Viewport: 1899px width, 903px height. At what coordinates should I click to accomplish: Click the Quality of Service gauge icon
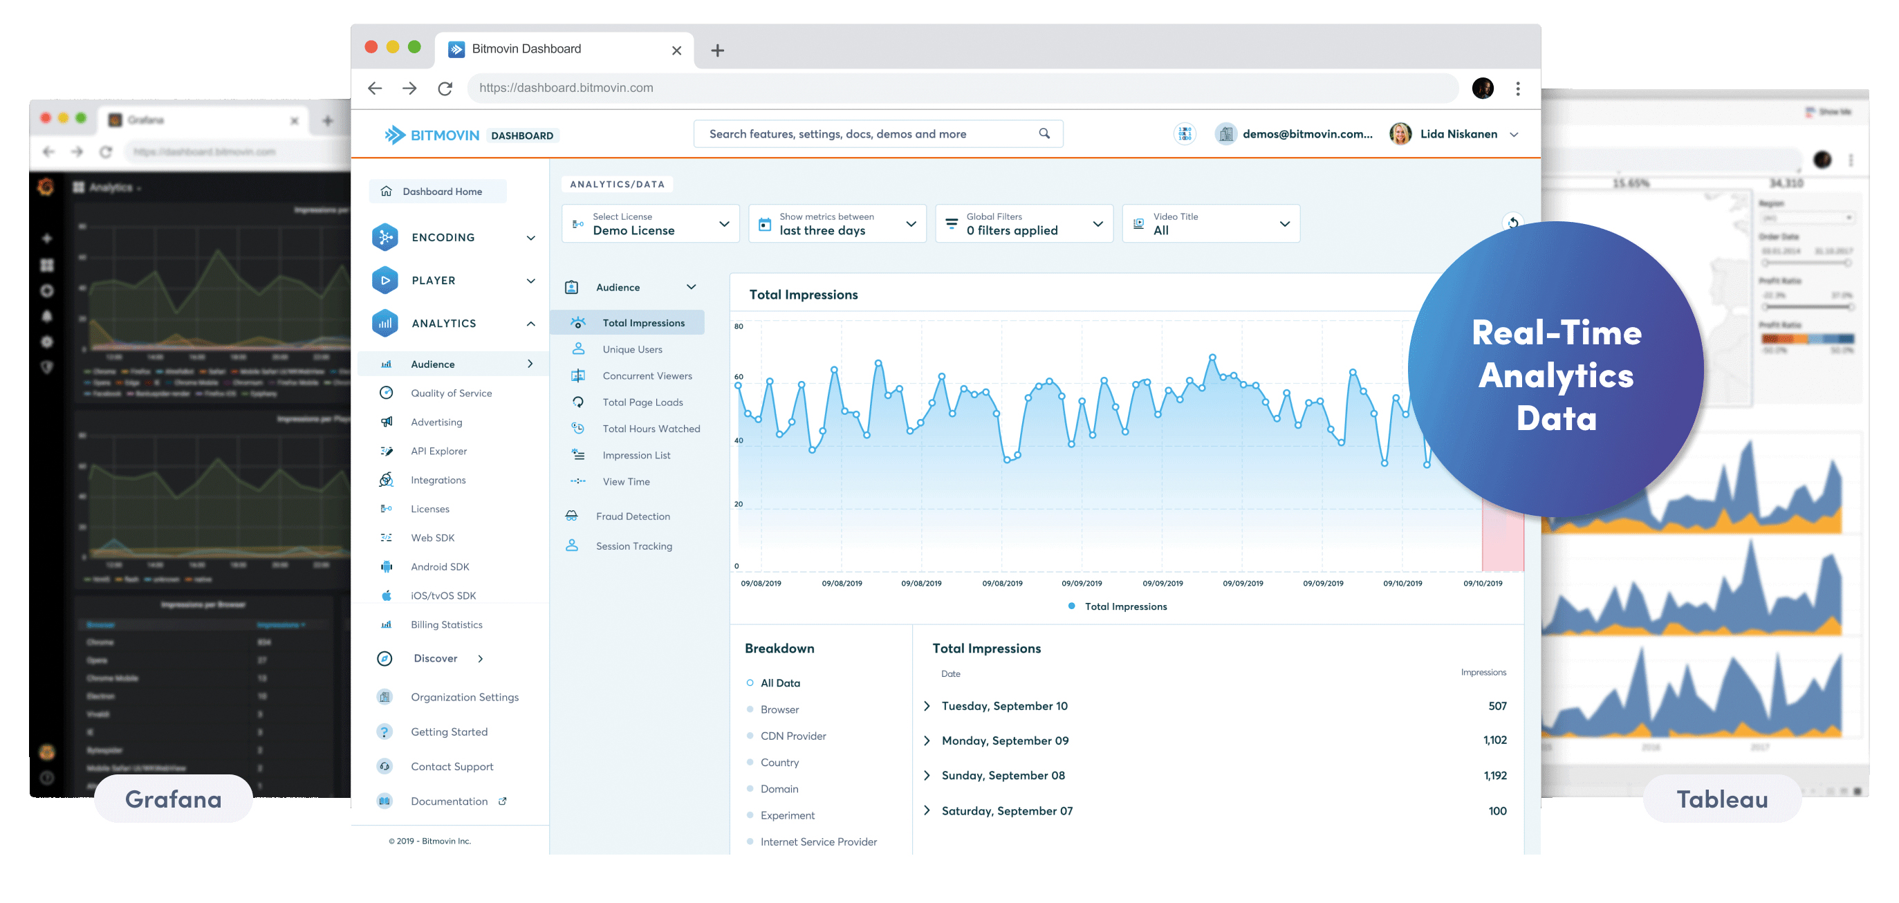[386, 393]
